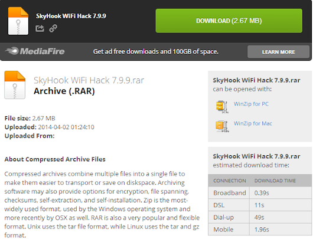The width and height of the screenshot is (313, 239).
Task: Click the DOWNLOAD TIME column header
Action: 275,181
